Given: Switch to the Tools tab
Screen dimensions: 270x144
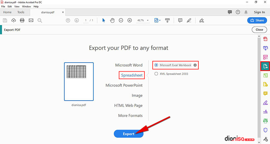Looking at the screenshot, I should 21,12.
